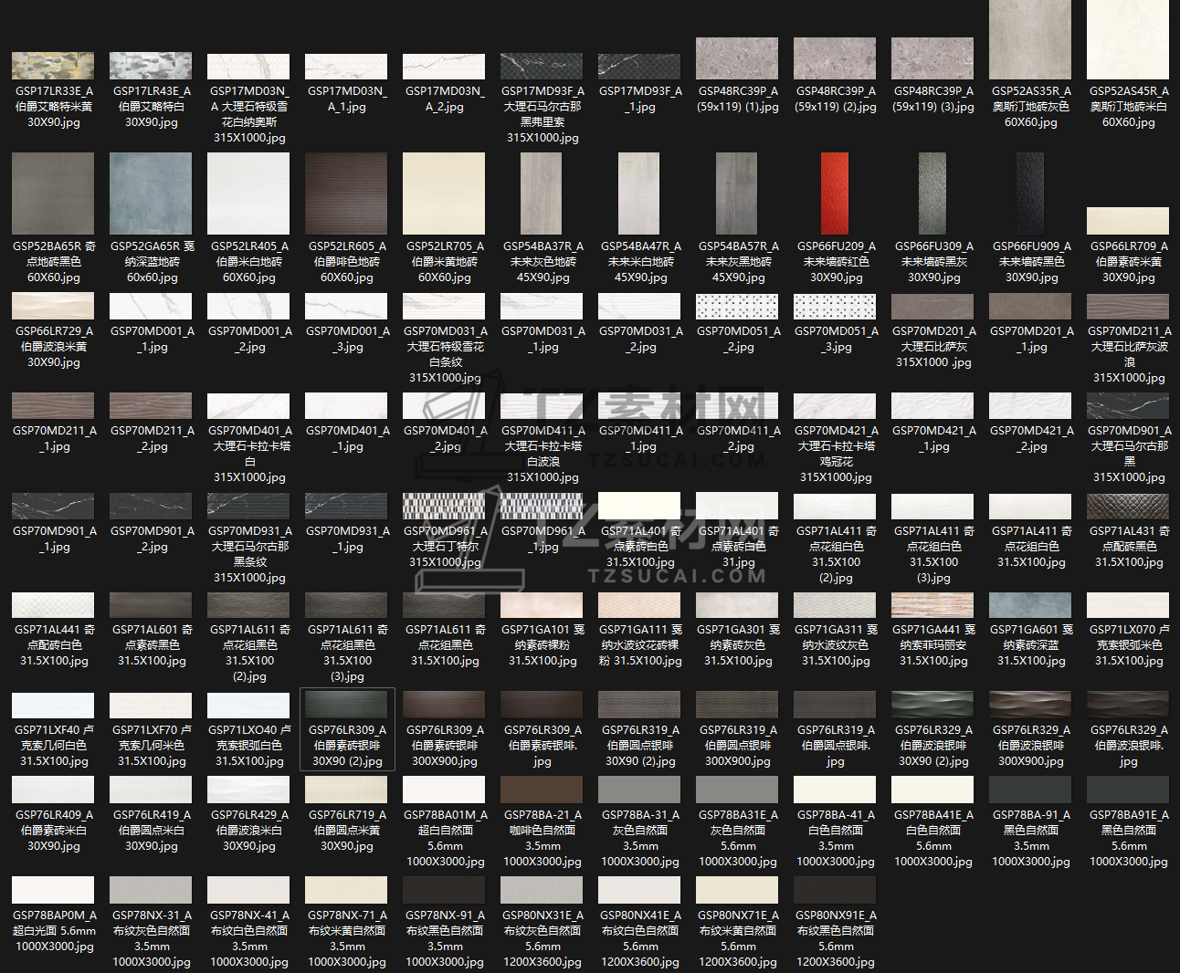This screenshot has height=973, width=1180.
Task: Select the GSP71AL441 奇点配砖白色 thumbnail
Action: [x=53, y=605]
